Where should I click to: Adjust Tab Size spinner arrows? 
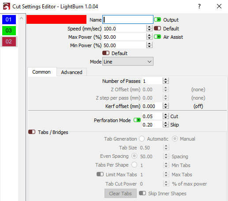click(166, 148)
